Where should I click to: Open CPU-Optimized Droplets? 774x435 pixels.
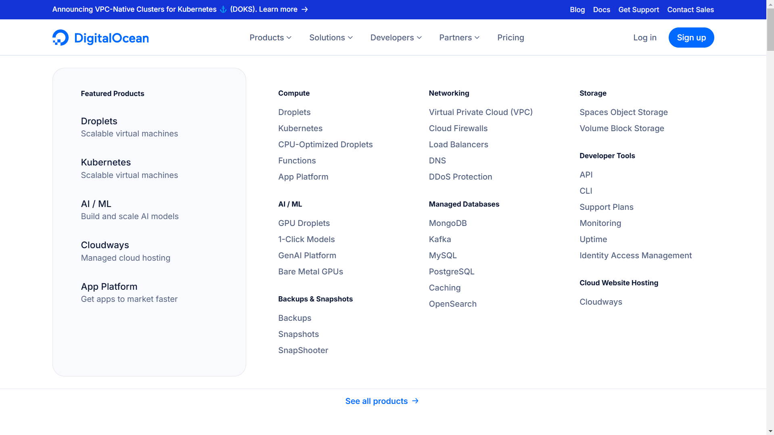pyautogui.click(x=325, y=144)
